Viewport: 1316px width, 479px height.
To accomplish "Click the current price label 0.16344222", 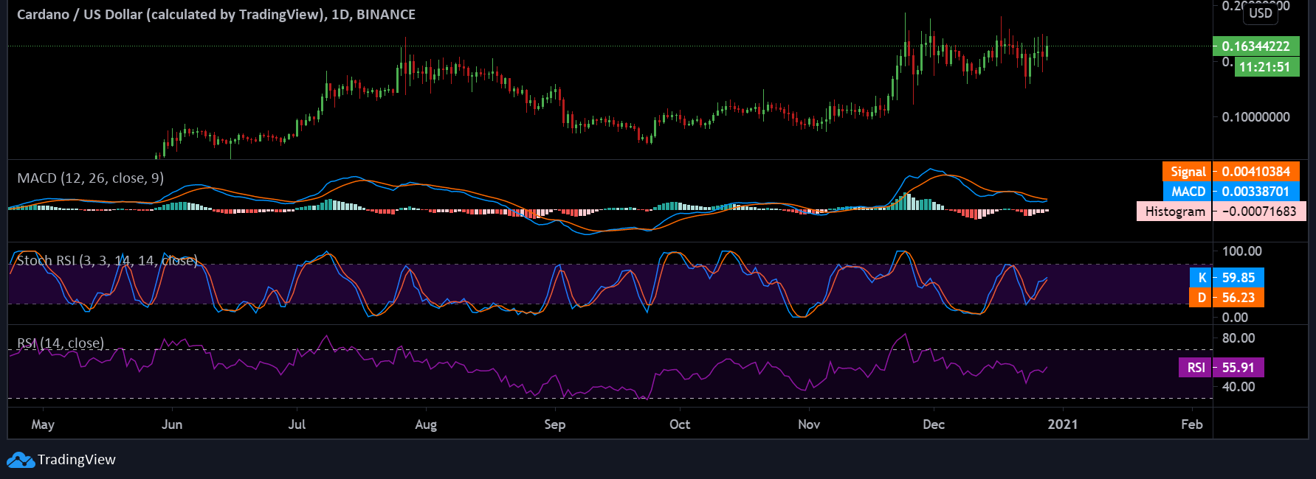I will tap(1256, 46).
